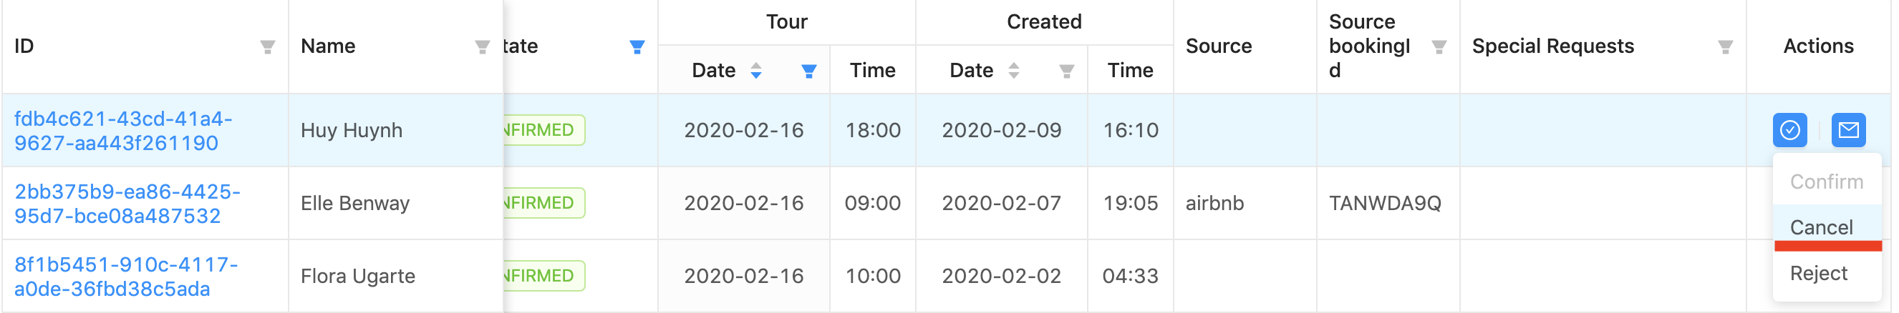
Task: Open the active State column filter
Action: [637, 47]
